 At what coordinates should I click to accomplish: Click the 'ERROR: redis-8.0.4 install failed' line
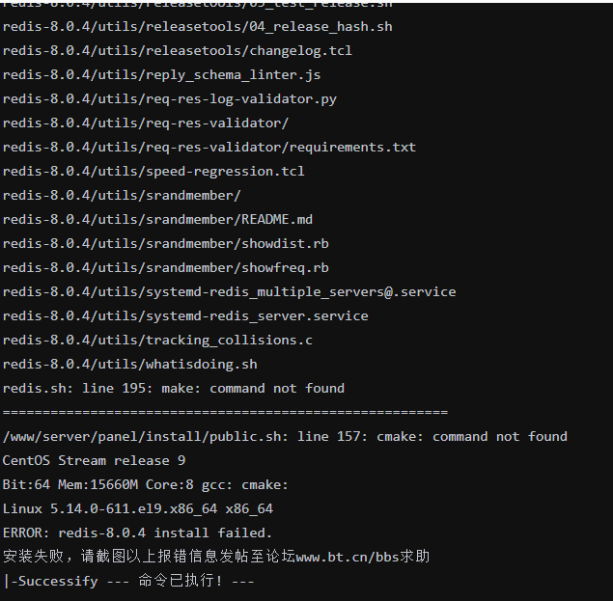coord(137,533)
